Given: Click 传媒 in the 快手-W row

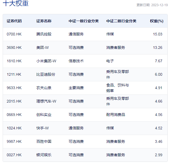Looking at the screenshot, I should click(110, 128).
